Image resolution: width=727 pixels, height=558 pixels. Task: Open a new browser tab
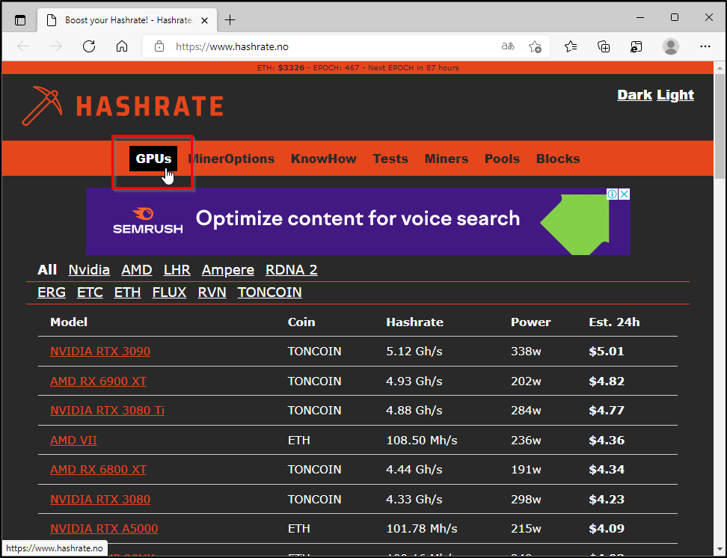pos(230,20)
